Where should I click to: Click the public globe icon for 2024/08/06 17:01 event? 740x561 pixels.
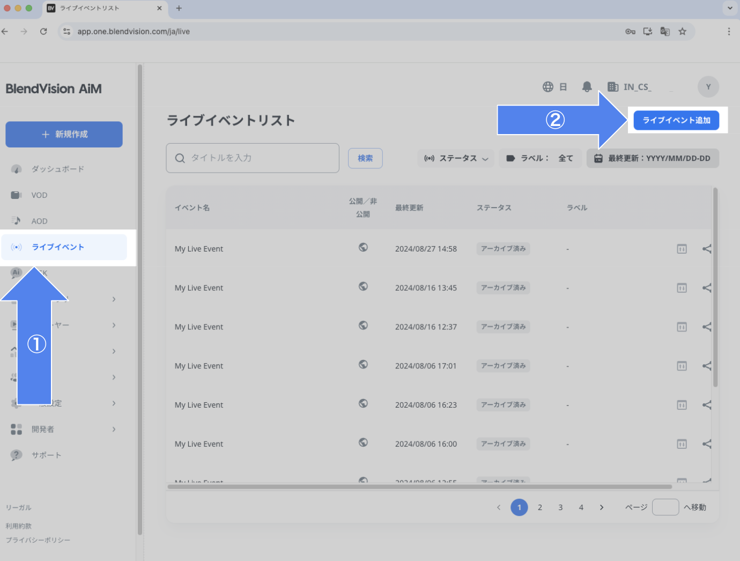(x=363, y=364)
